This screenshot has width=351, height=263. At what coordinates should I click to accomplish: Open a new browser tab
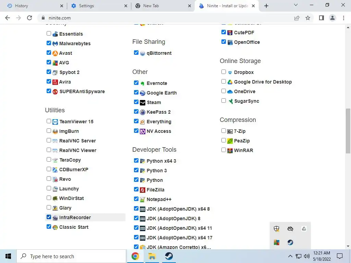click(266, 6)
